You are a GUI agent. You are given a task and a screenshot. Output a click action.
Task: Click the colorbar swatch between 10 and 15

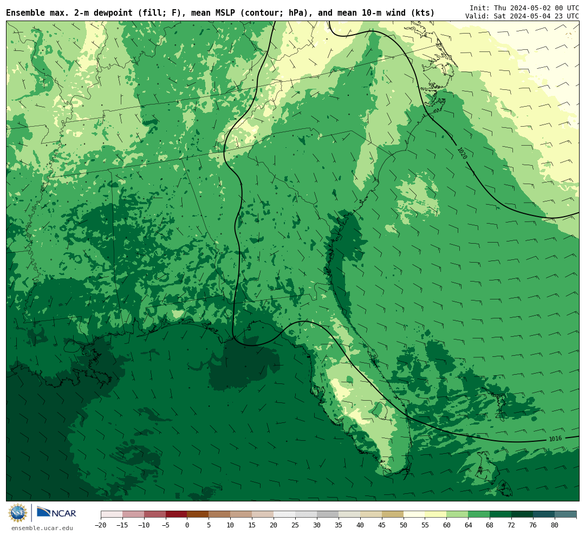(241, 514)
